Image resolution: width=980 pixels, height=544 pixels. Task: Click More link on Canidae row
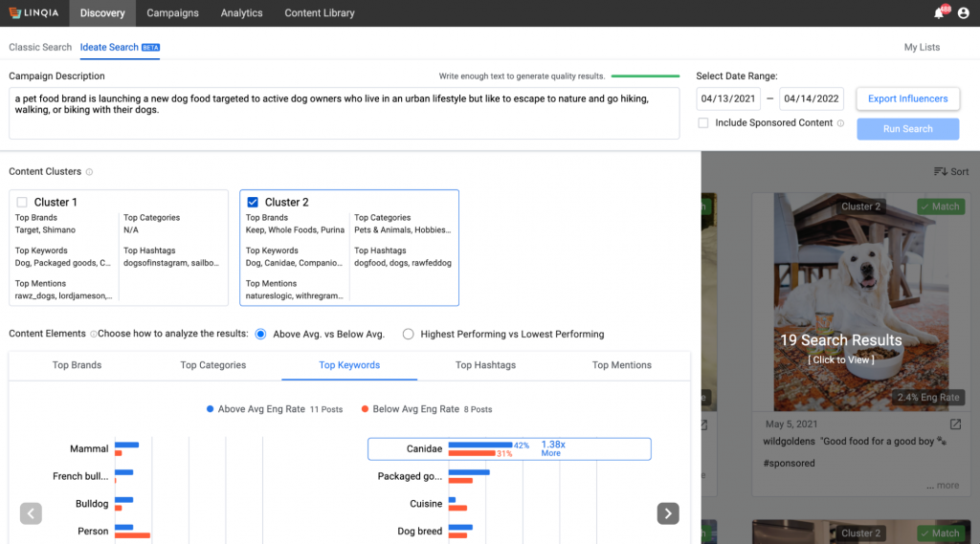point(550,453)
